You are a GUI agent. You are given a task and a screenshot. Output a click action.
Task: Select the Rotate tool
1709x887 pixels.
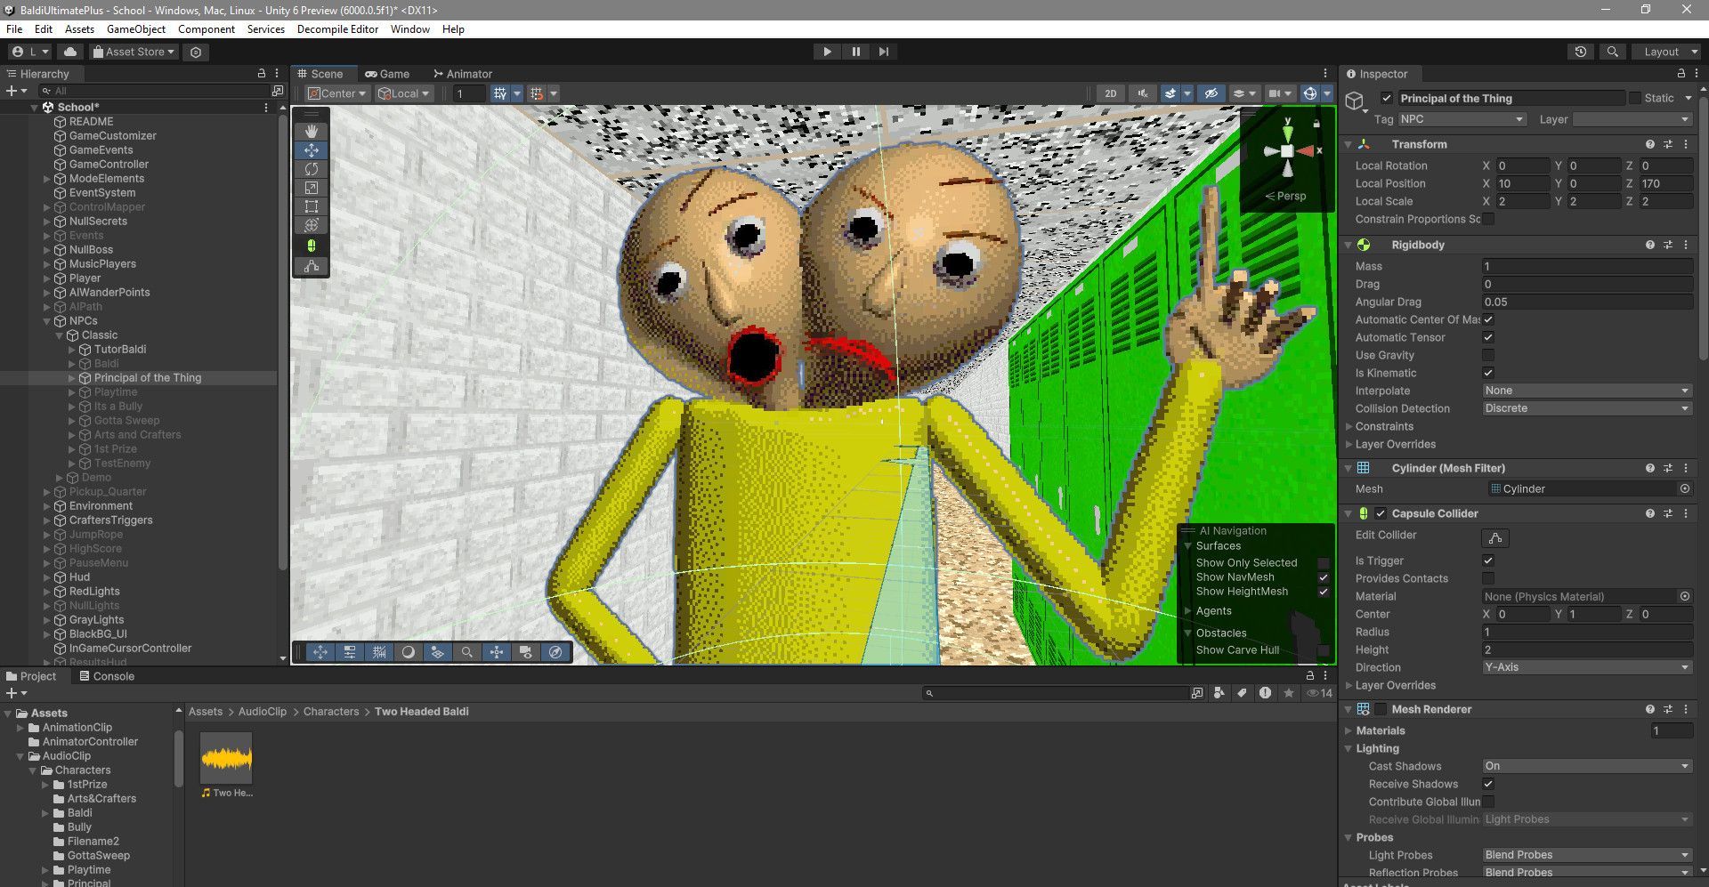312,169
